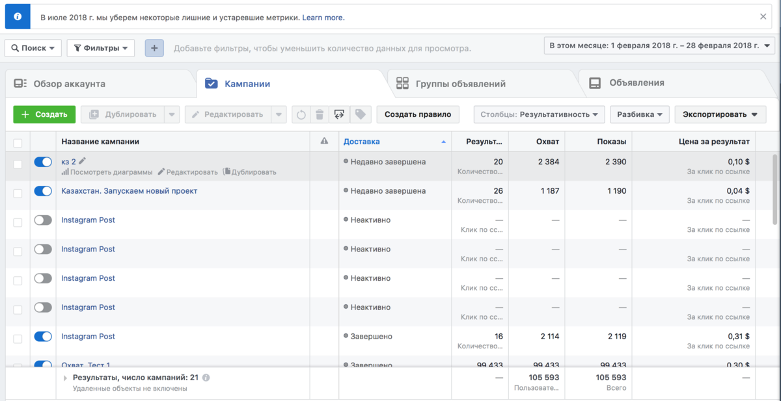Image resolution: width=781 pixels, height=401 pixels.
Task: Check the select-all checkbox in table header
Action: [18, 143]
